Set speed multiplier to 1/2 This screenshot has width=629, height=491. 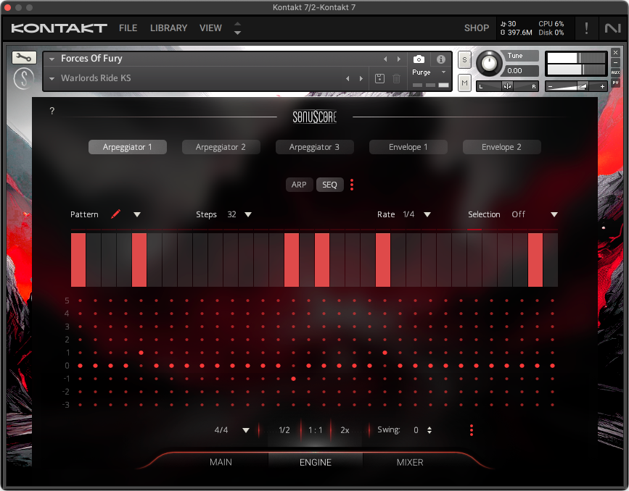[x=284, y=430]
